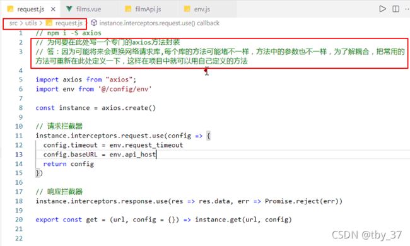Click the '// 请求拦截器' comment
This screenshot has height=246, width=410.
pos(59,126)
